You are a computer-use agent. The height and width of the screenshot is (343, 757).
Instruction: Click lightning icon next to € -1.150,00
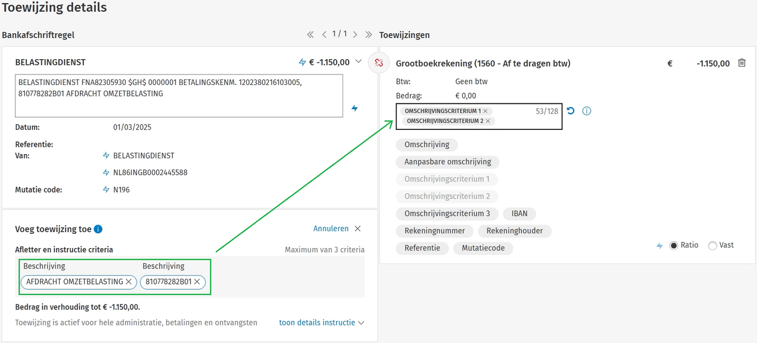[302, 62]
